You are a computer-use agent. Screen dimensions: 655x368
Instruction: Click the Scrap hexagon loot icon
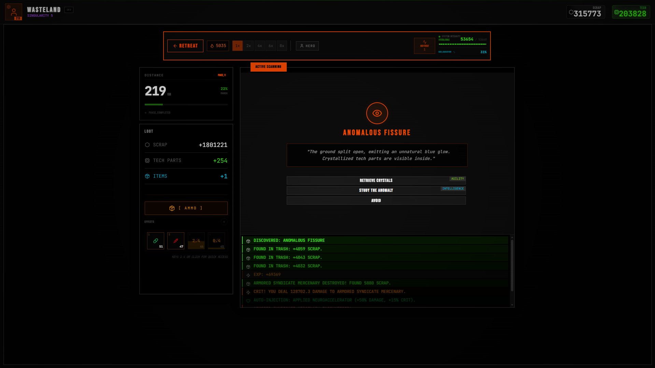147,145
